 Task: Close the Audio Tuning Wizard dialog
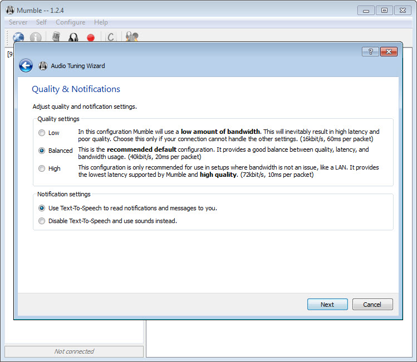point(389,52)
